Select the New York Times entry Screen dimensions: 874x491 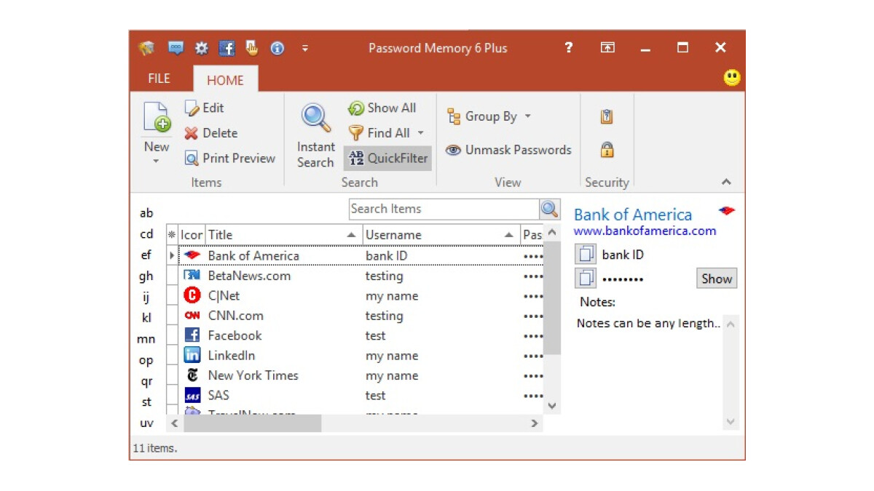pyautogui.click(x=361, y=375)
